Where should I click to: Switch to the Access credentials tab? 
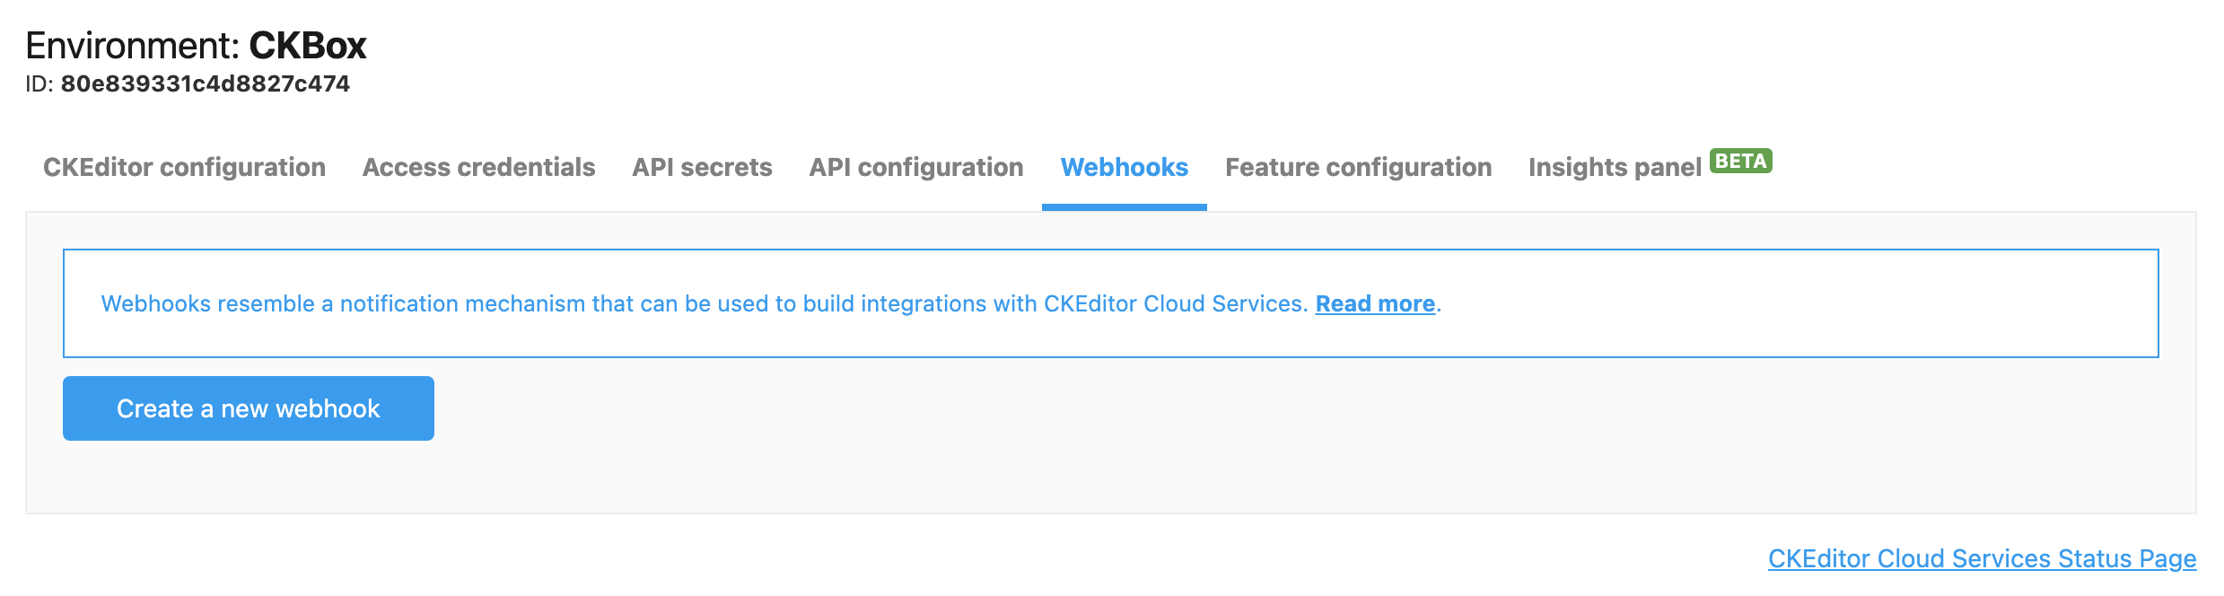478,168
